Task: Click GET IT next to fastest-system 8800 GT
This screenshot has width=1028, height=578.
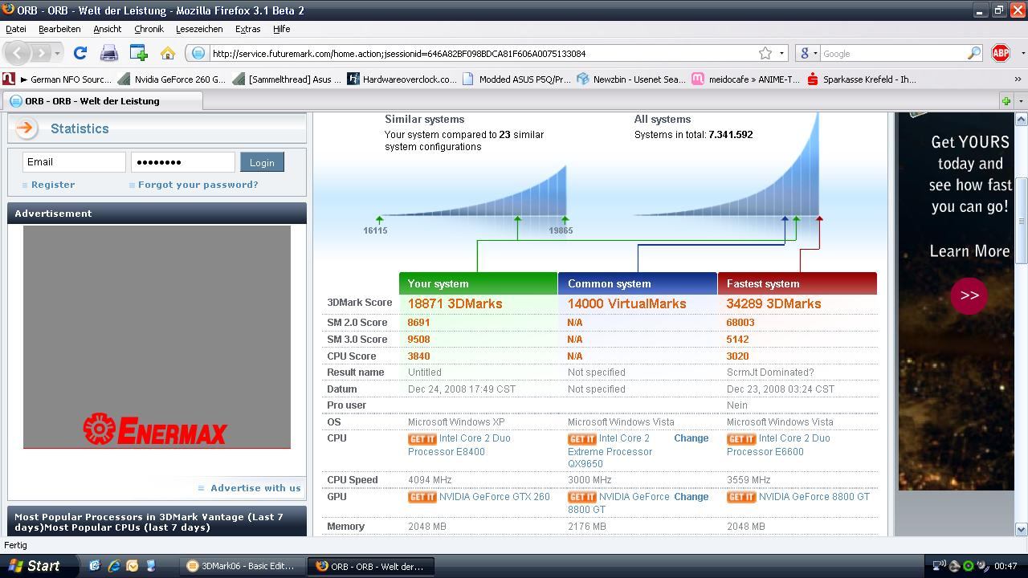Action: tap(741, 498)
